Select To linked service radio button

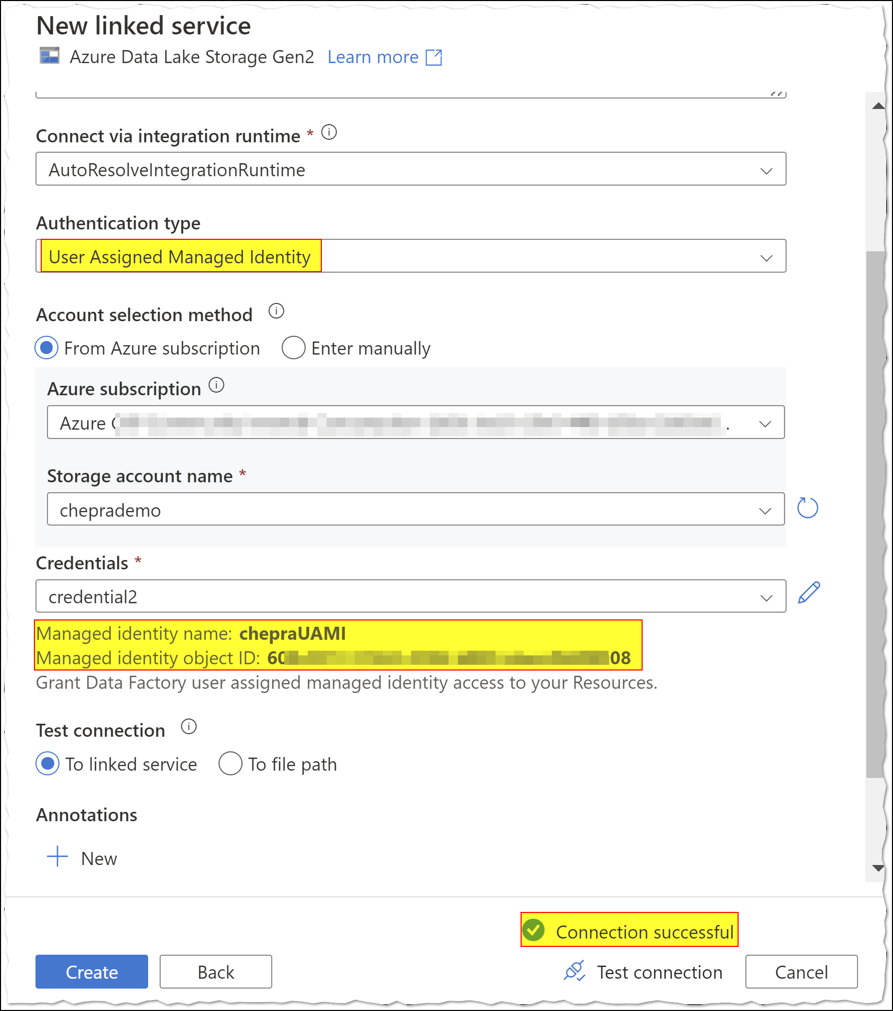pos(47,764)
